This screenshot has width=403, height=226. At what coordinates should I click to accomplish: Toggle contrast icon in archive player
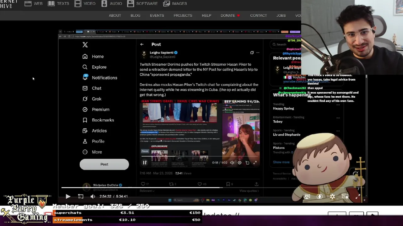click(320, 196)
